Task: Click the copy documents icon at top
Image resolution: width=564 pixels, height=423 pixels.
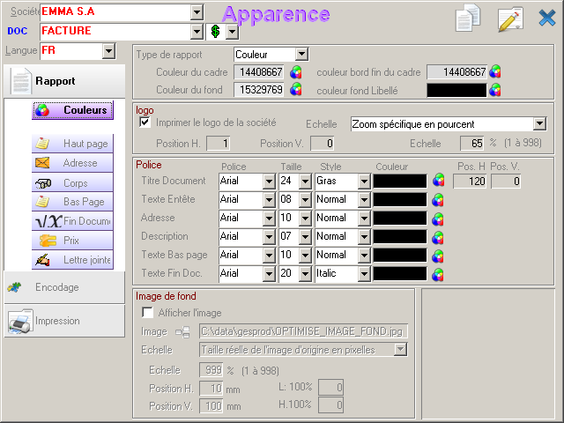Action: (x=468, y=18)
